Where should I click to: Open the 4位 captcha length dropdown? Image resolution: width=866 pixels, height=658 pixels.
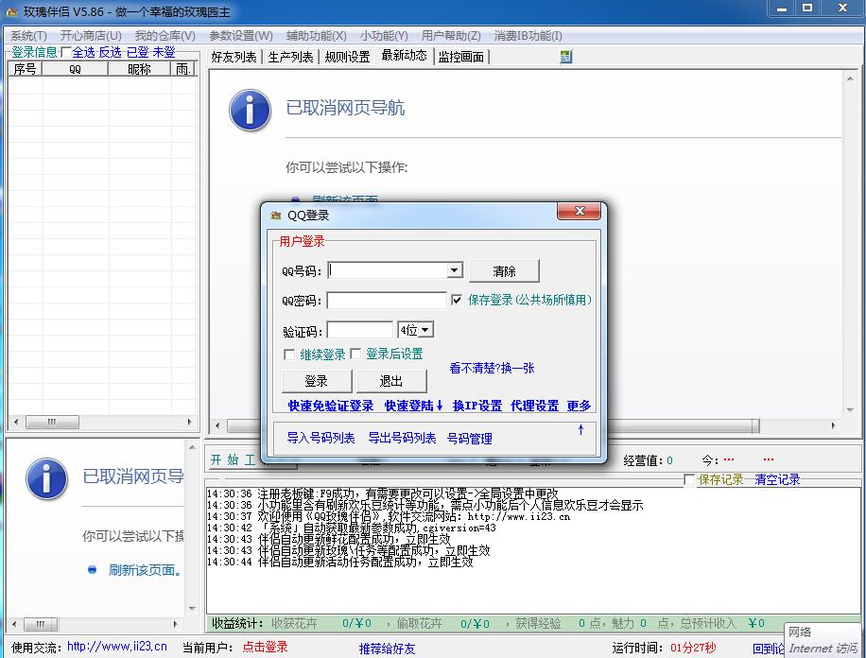(425, 330)
